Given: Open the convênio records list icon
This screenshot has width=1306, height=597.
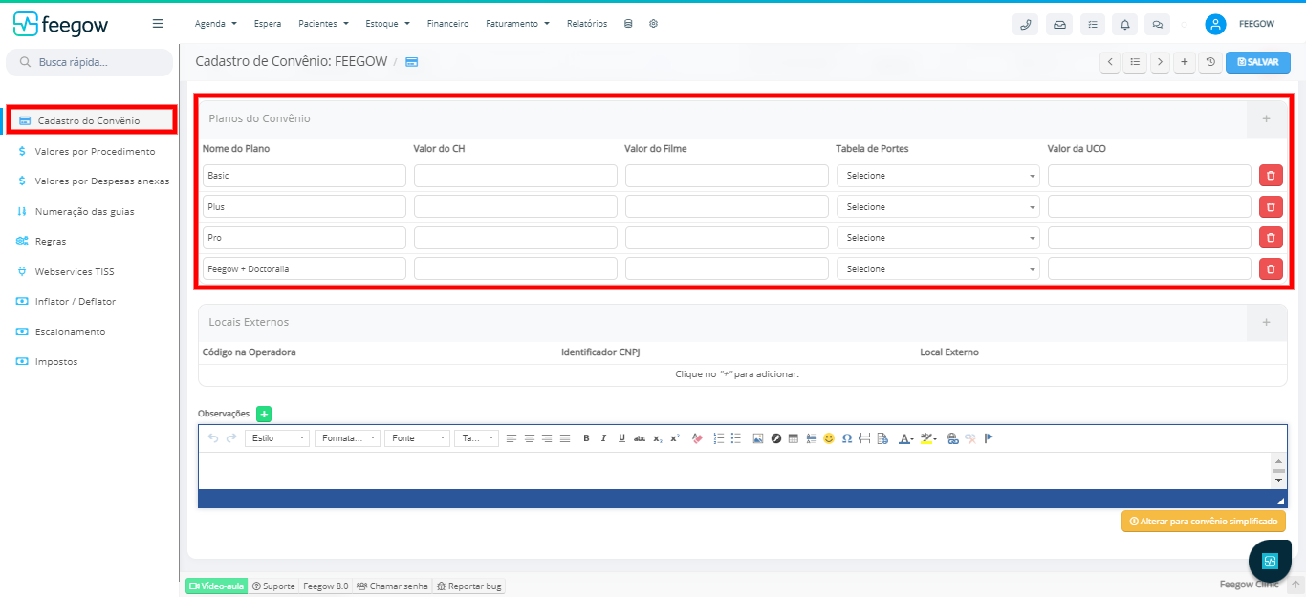Looking at the screenshot, I should tap(1135, 62).
